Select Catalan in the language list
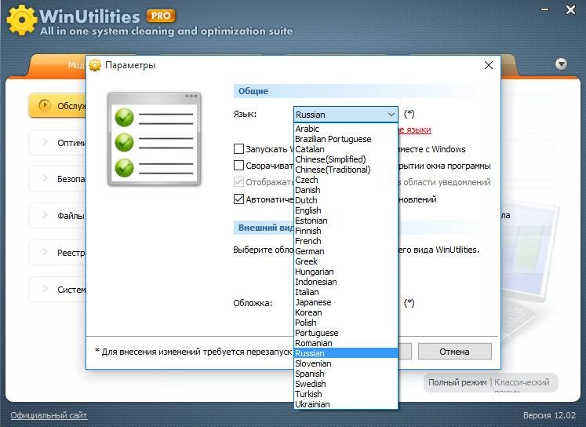This screenshot has height=427, width=586. (346, 149)
